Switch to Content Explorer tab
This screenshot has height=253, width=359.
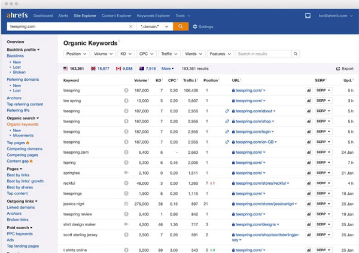tap(117, 16)
